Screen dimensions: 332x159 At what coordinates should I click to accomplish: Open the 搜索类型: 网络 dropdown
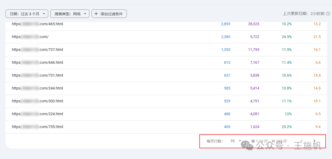pyautogui.click(x=70, y=14)
